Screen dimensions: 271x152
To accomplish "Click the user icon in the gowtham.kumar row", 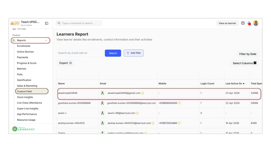I will point(102,103).
